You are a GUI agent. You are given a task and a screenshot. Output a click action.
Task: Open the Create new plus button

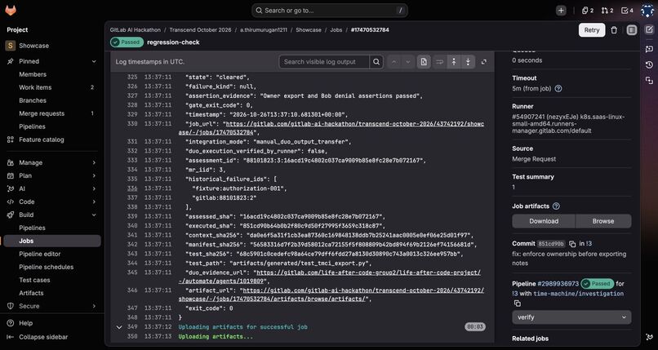pyautogui.click(x=561, y=11)
